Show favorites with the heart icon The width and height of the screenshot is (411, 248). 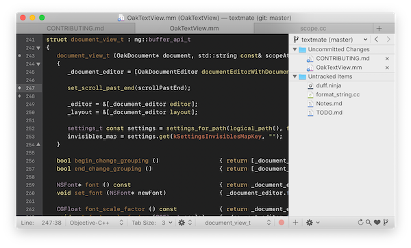(x=377, y=223)
